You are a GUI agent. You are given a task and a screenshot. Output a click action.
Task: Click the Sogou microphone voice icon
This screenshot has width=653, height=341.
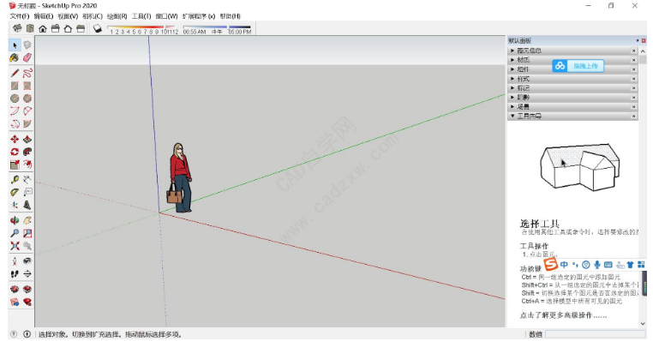pos(597,265)
